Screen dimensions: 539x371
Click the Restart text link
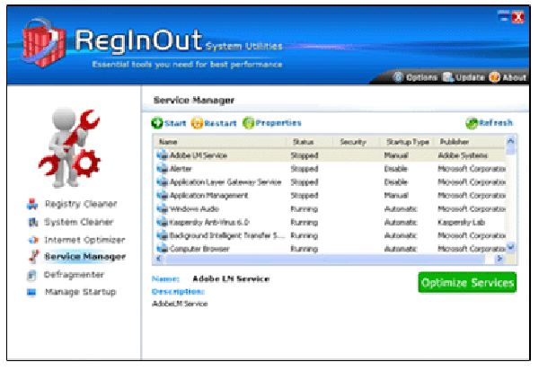pyautogui.click(x=220, y=123)
